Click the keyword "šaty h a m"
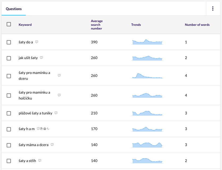The height and width of the screenshot is (170, 222). (27, 129)
